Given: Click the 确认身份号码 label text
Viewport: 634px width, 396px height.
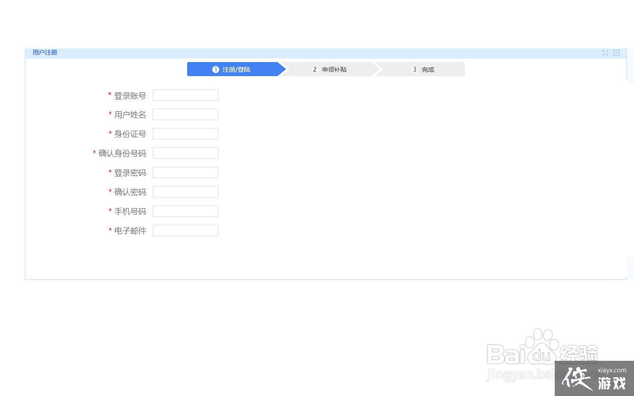Looking at the screenshot, I should (x=122, y=154).
